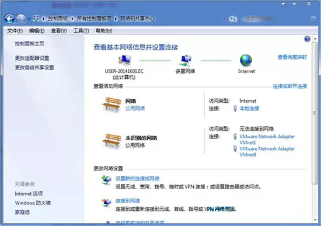Open 更改高级共享设置 link
The height and width of the screenshot is (226, 321).
coord(34,67)
